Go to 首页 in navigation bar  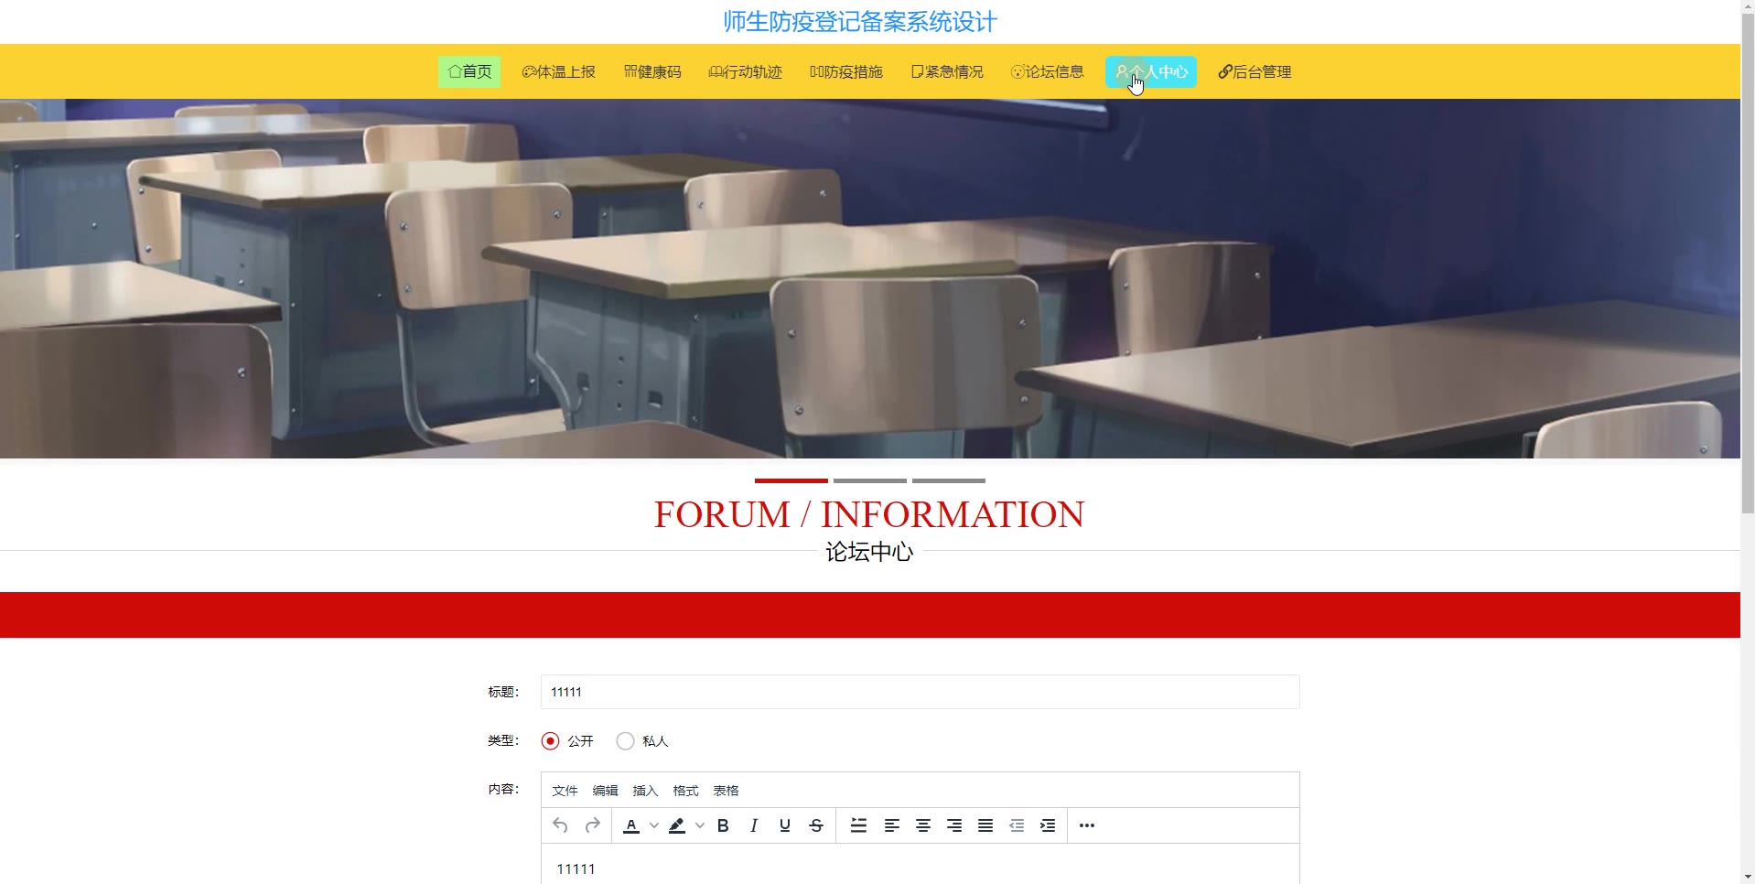pyautogui.click(x=469, y=71)
